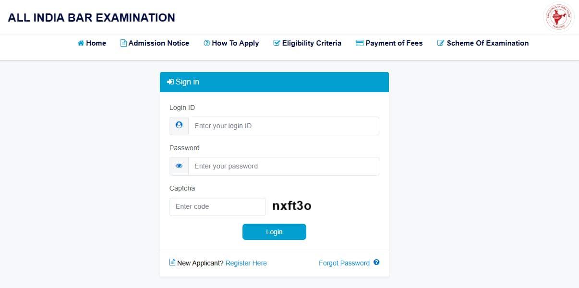
Task: Click the document icon beside New Applicant
Action: pyautogui.click(x=172, y=263)
